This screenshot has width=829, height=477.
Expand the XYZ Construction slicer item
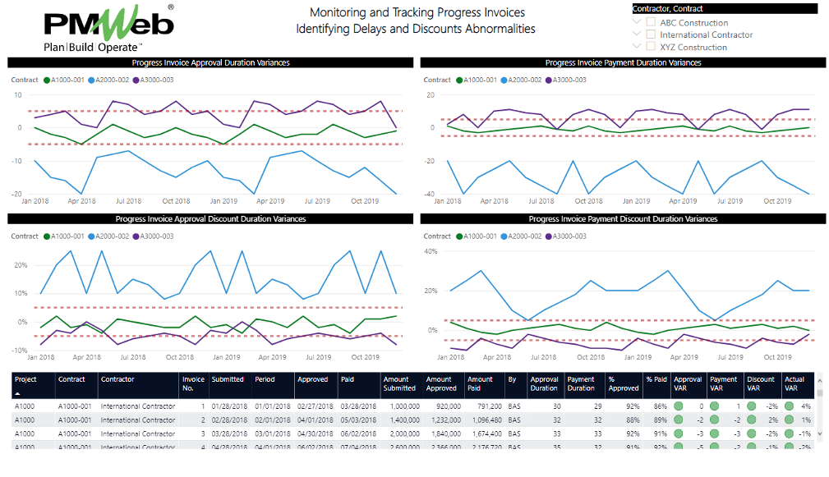pos(637,47)
